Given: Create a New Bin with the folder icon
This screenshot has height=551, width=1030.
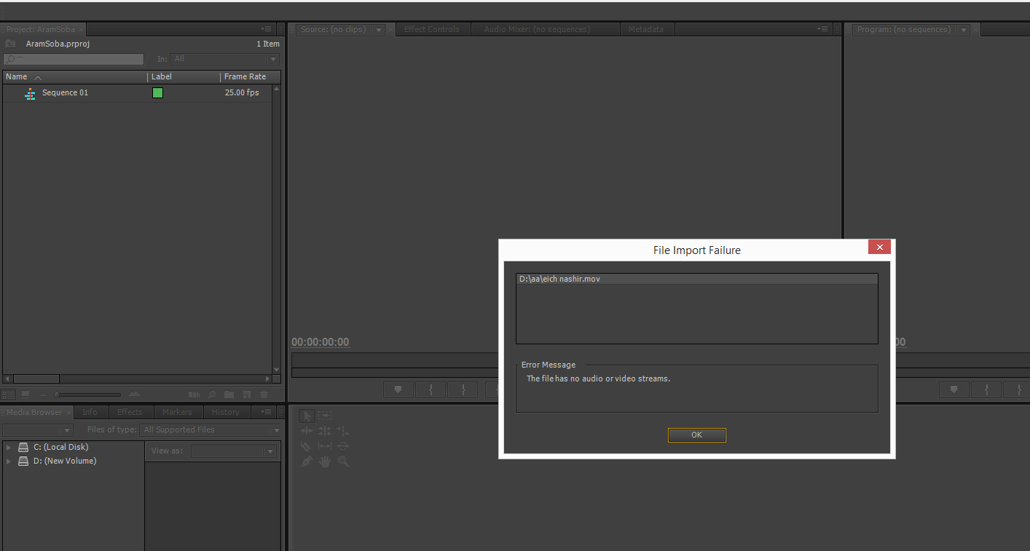Looking at the screenshot, I should 229,395.
